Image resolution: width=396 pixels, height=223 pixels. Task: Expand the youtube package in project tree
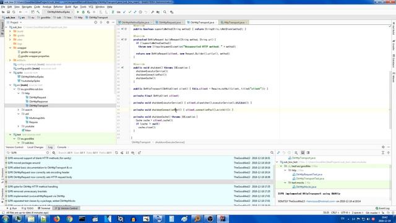click(19, 126)
